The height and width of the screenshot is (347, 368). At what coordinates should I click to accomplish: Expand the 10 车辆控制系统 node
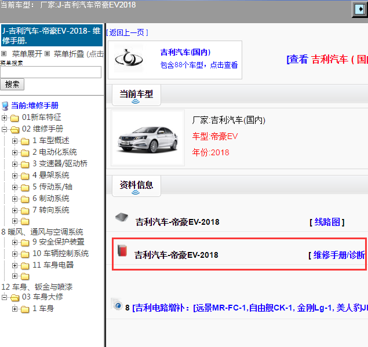point(14,254)
